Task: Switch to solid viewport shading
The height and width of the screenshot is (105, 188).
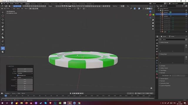Action: [148, 8]
